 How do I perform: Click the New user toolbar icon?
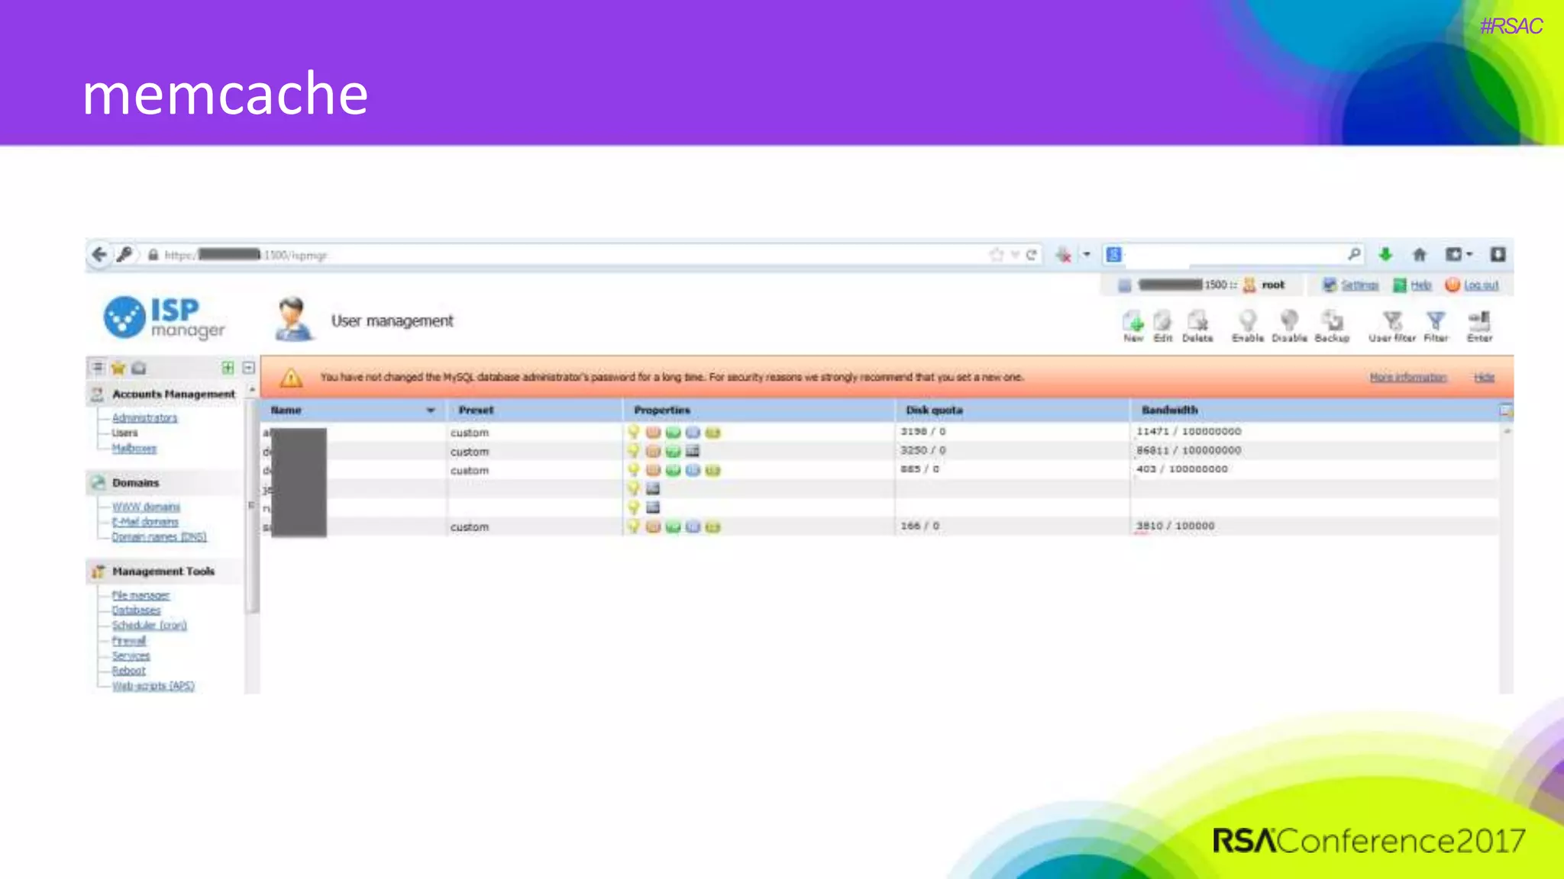click(1133, 321)
